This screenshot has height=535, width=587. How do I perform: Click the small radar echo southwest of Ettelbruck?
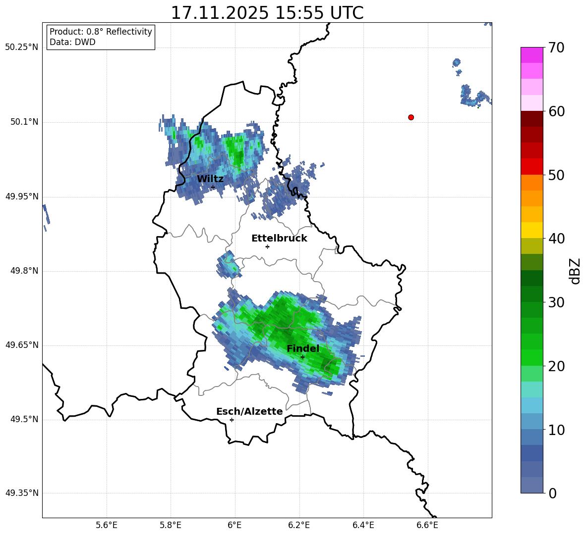coord(229,265)
